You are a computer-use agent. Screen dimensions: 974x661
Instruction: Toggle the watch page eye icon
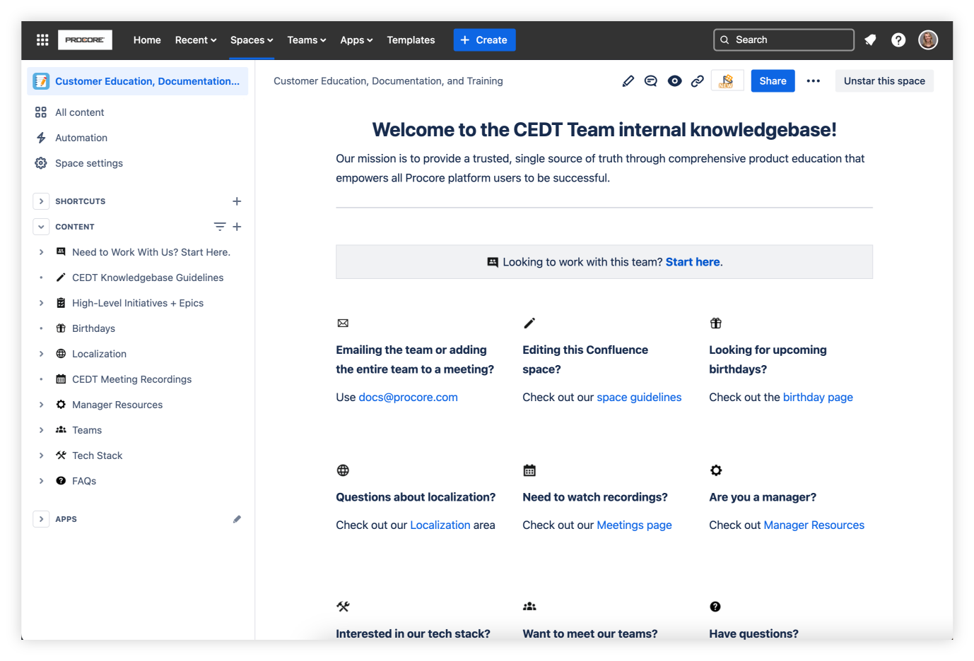[675, 81]
